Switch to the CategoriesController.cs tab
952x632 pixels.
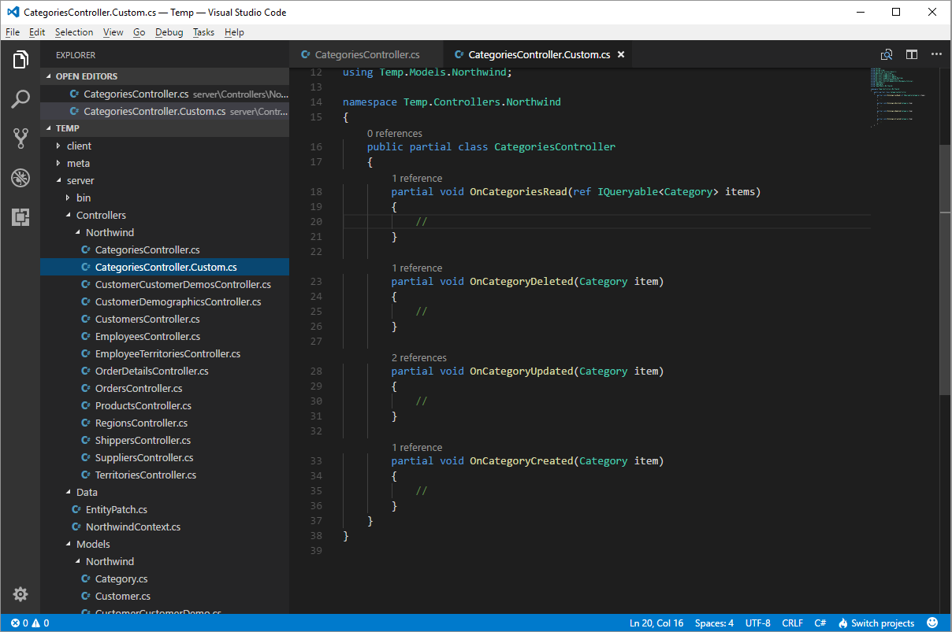366,54
